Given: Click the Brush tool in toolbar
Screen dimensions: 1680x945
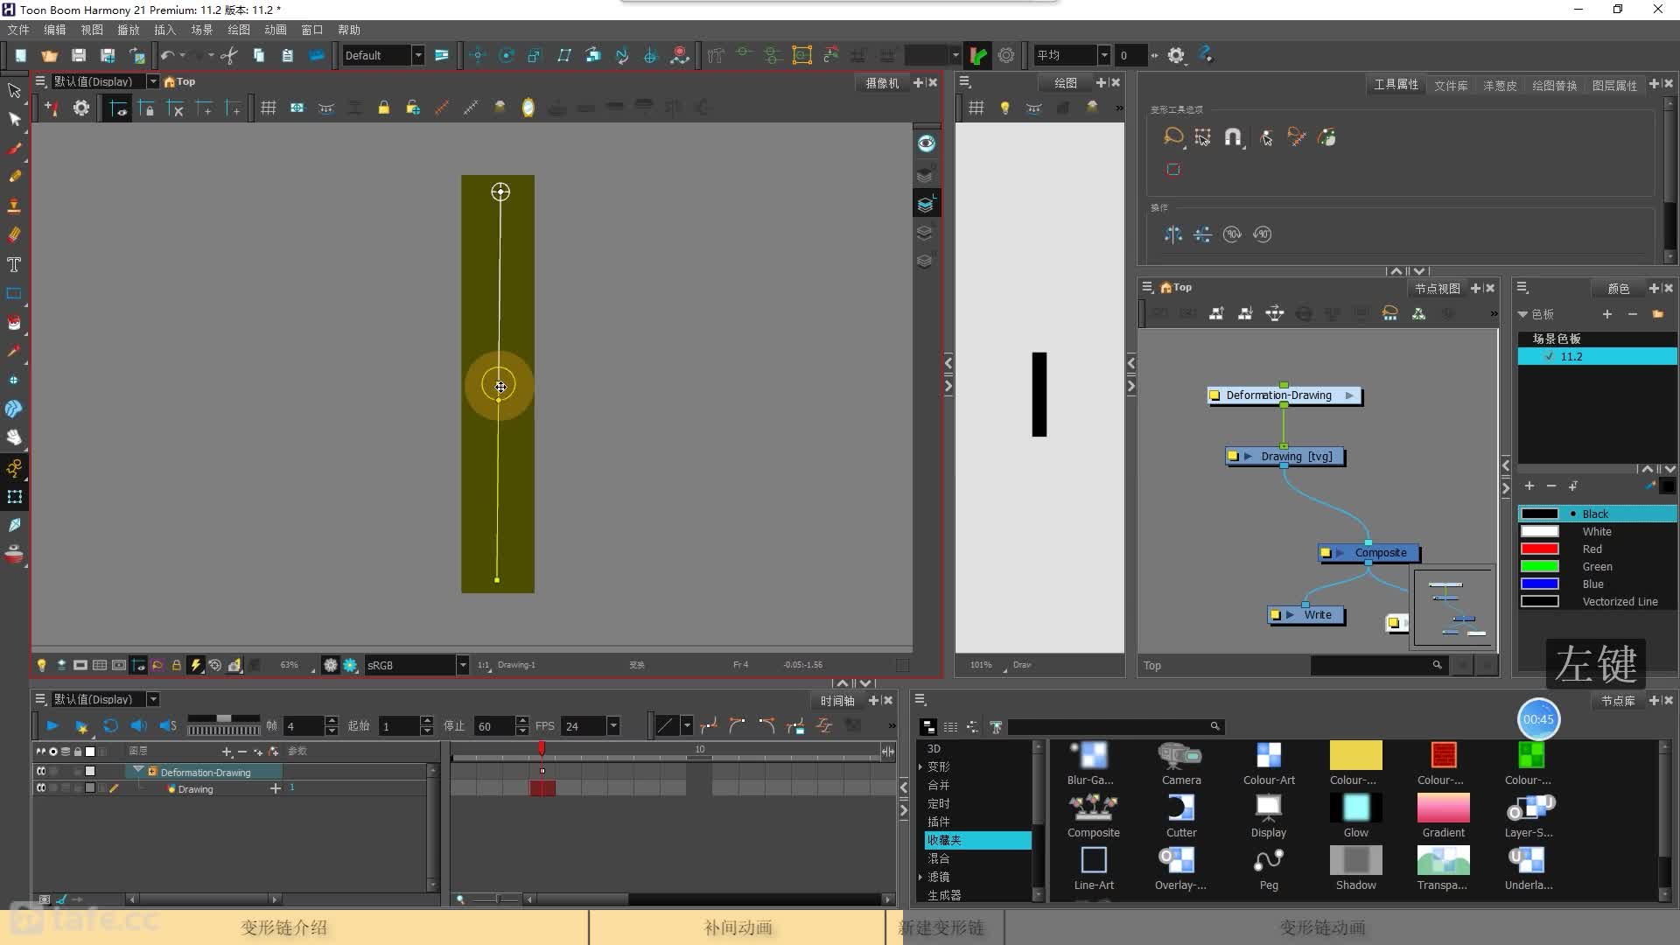Looking at the screenshot, I should point(14,148).
